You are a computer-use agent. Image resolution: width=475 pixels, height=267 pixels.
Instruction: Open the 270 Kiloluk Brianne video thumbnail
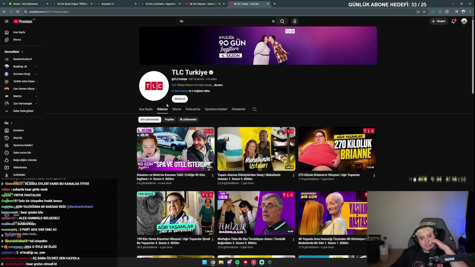[337, 149]
